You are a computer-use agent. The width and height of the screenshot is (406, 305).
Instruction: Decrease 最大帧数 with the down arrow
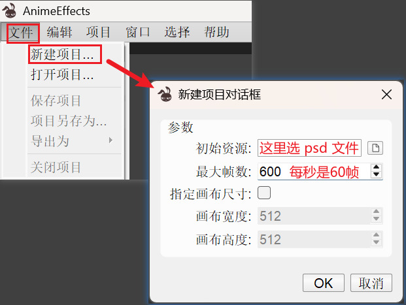click(376, 174)
